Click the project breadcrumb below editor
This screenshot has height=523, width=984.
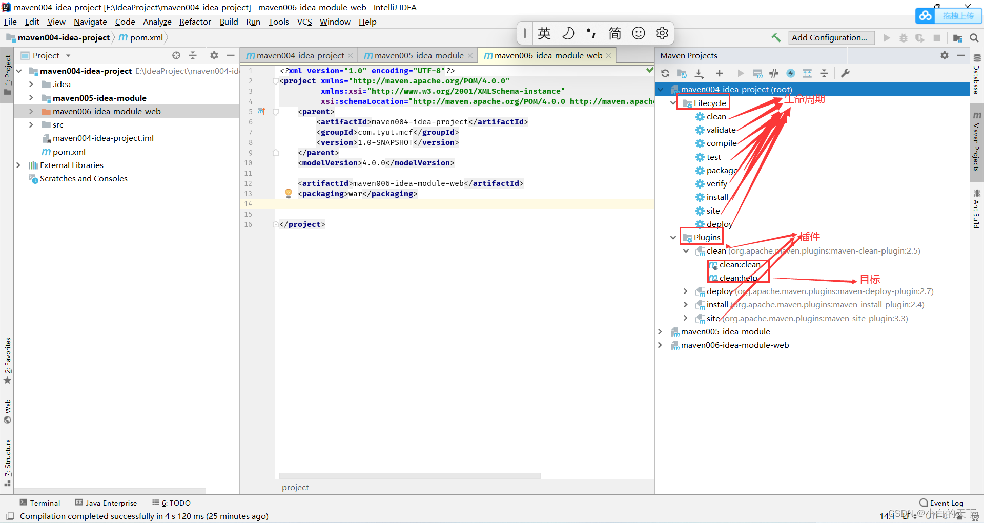click(x=295, y=487)
